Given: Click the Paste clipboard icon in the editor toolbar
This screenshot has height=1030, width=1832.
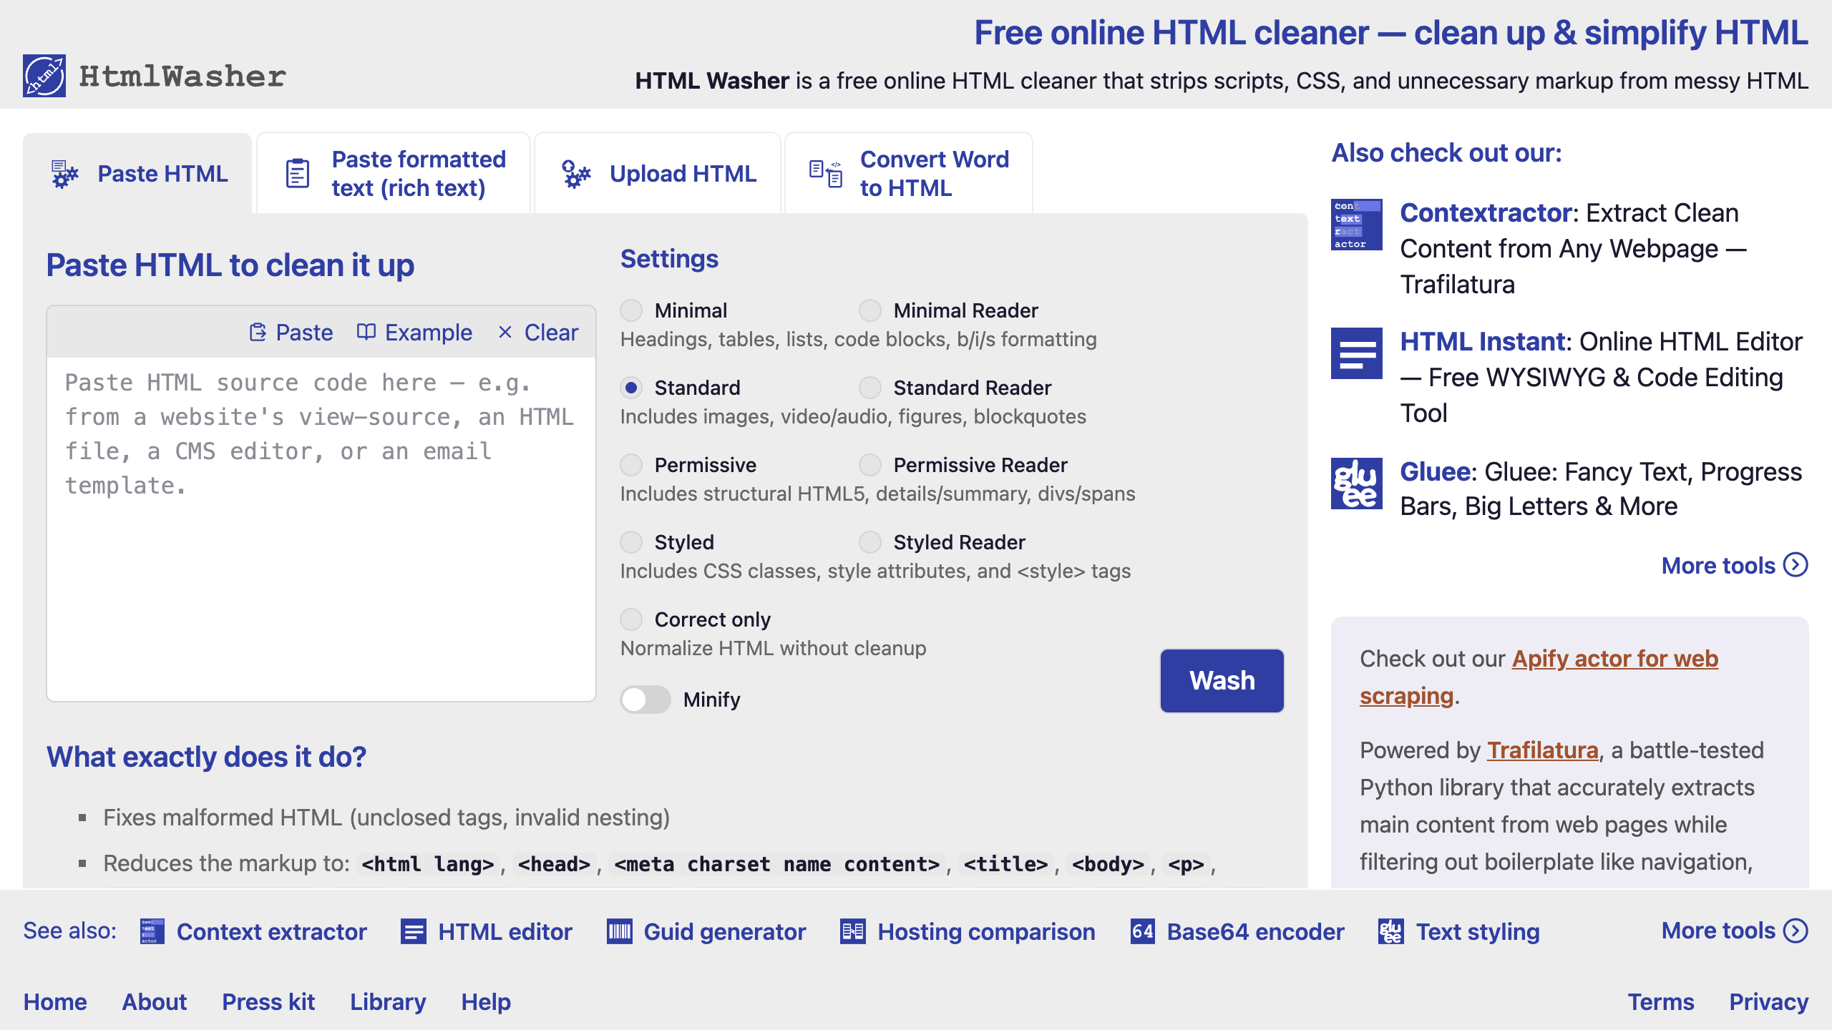Looking at the screenshot, I should click(258, 333).
